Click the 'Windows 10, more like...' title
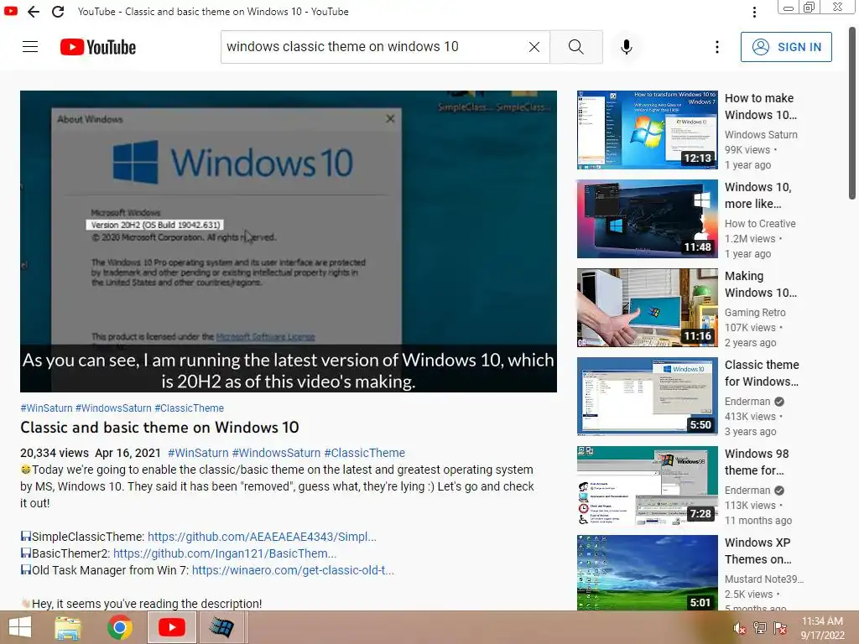Viewport: 859px width, 644px height. tap(757, 195)
